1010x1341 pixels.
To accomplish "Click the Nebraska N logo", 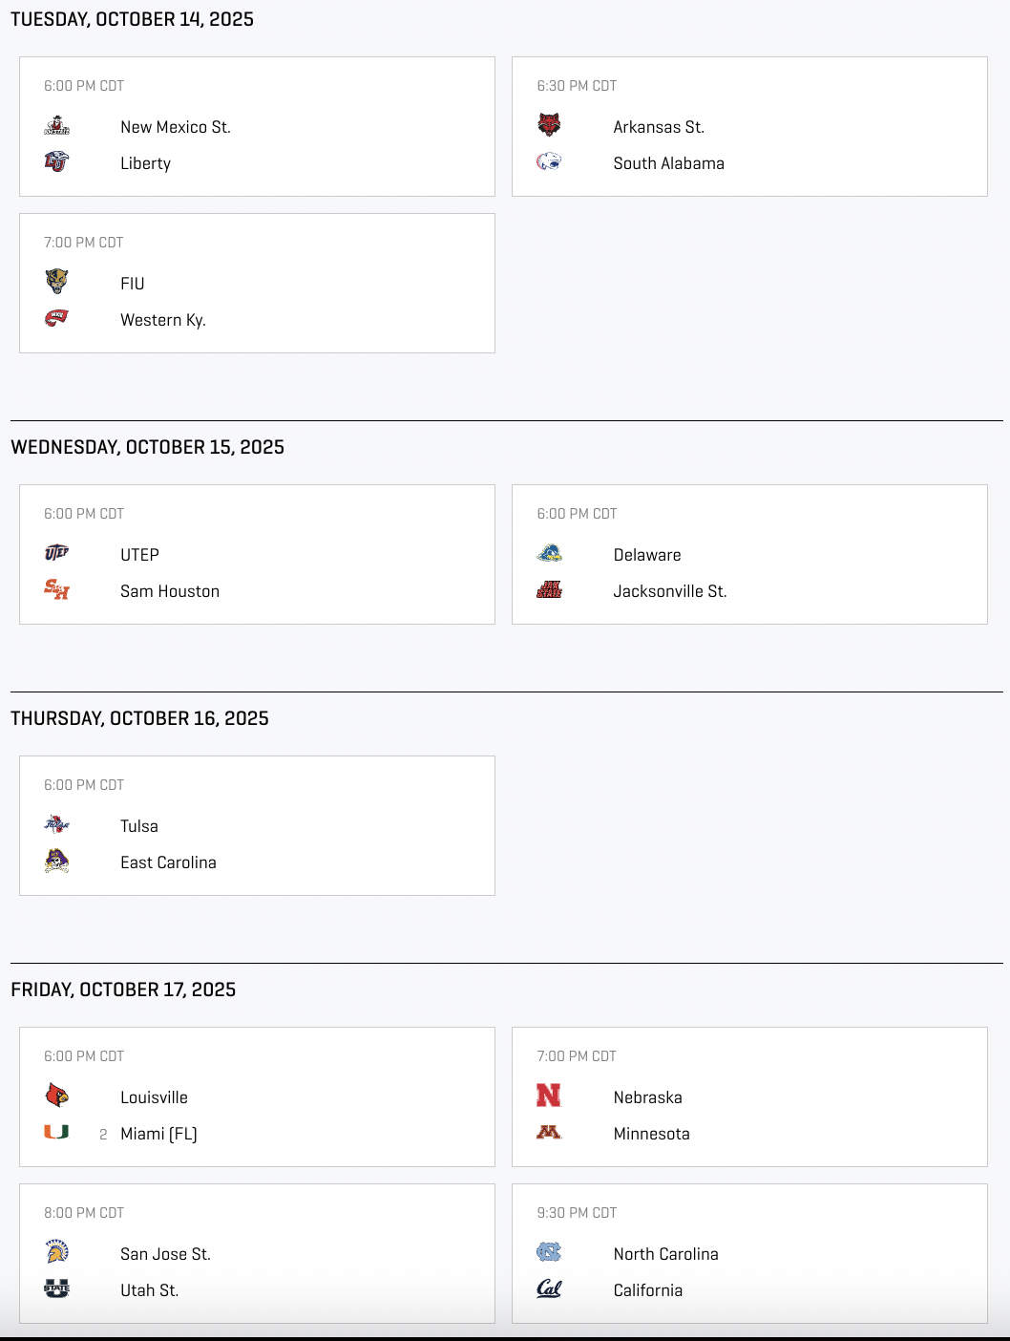I will point(549,1096).
